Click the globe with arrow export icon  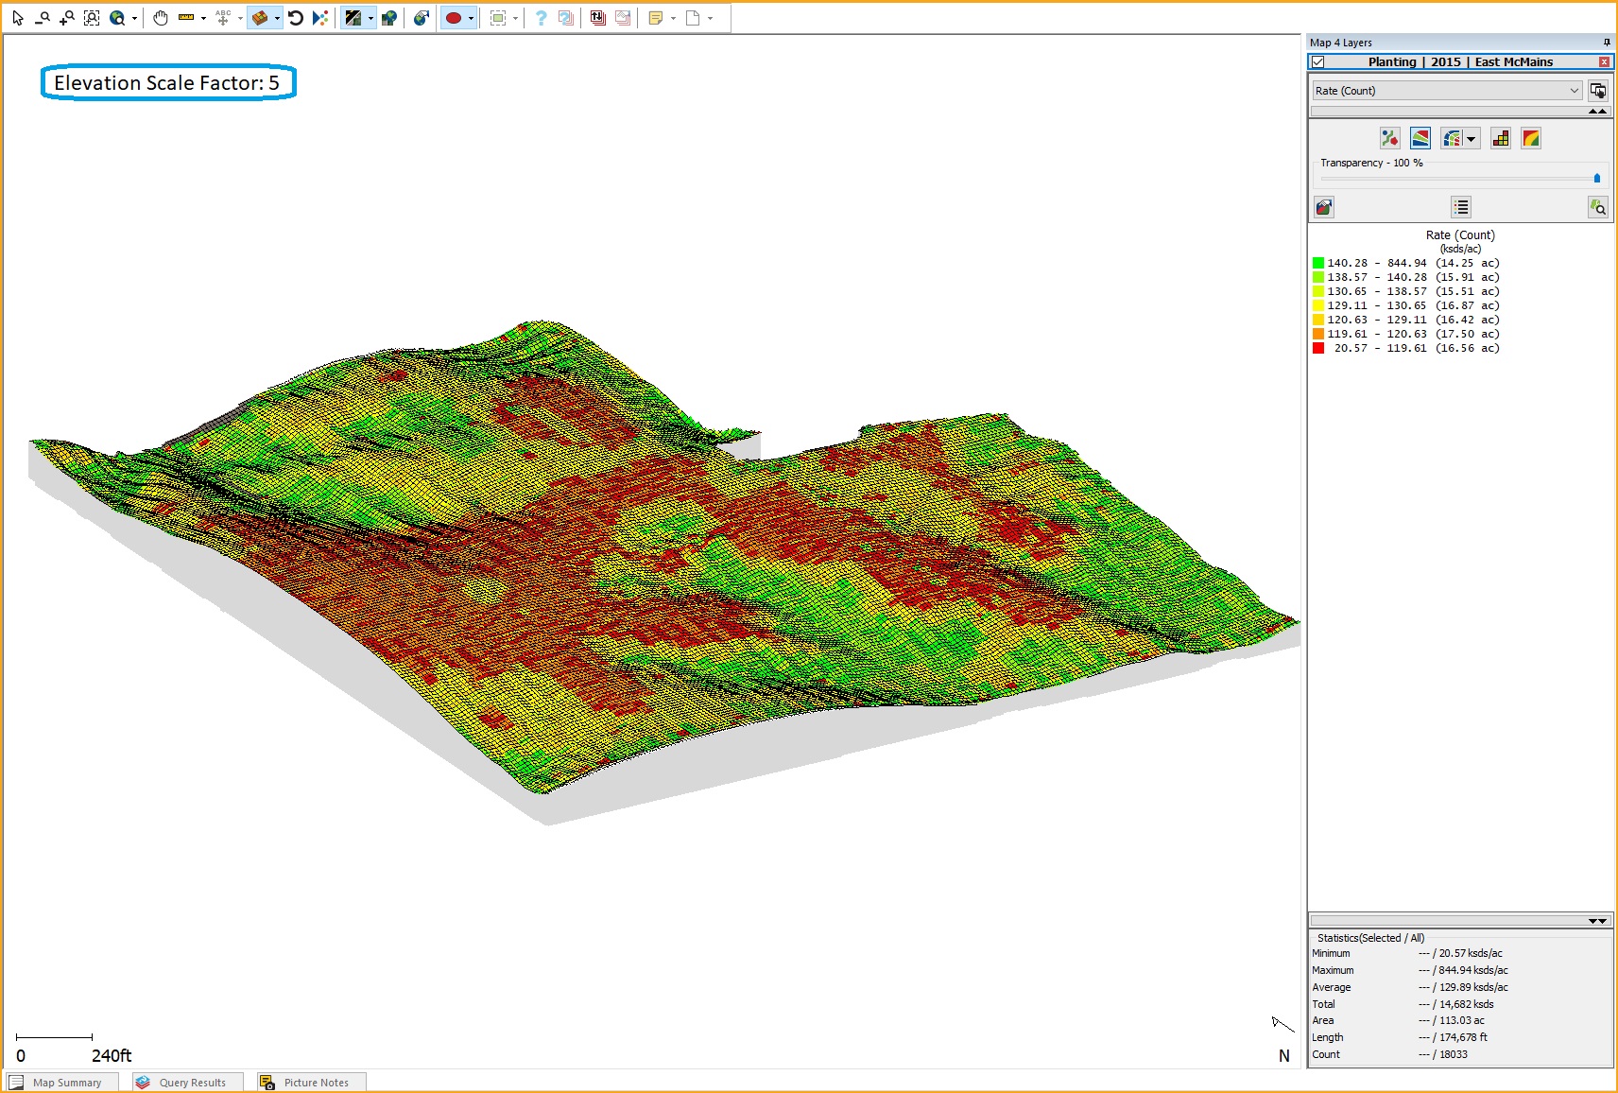point(422,18)
